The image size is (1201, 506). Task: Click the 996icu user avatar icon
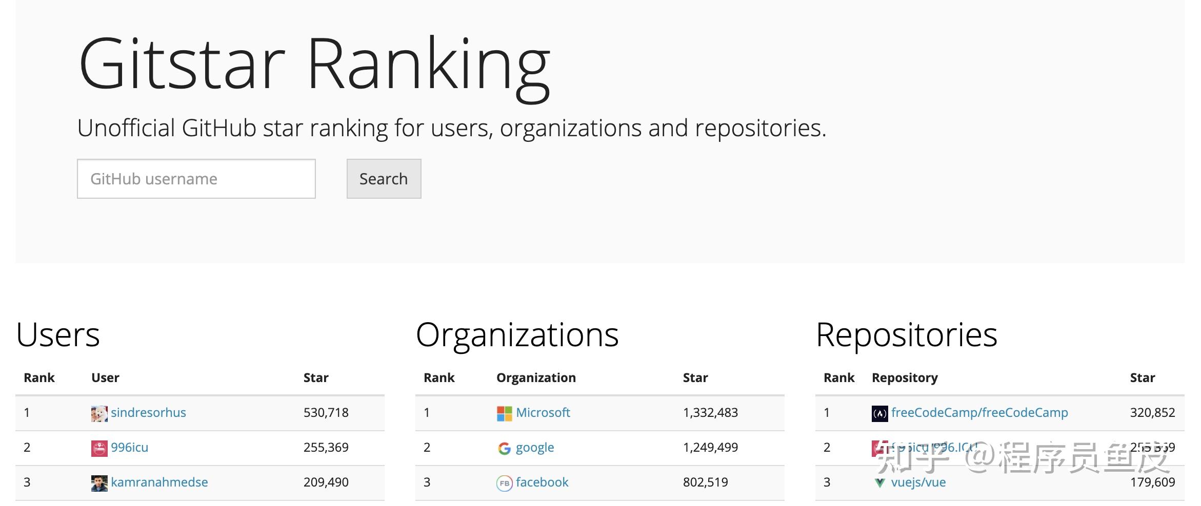click(x=99, y=448)
